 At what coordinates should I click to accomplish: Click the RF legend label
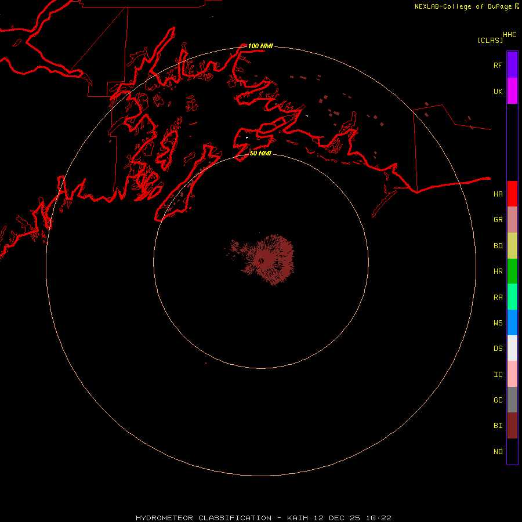pos(498,65)
